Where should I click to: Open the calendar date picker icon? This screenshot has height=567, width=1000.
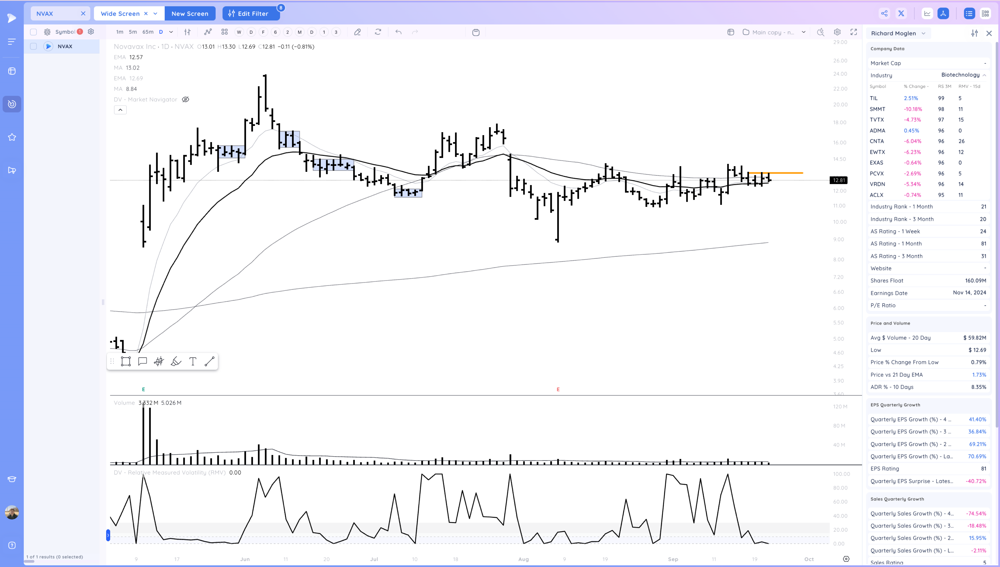475,32
